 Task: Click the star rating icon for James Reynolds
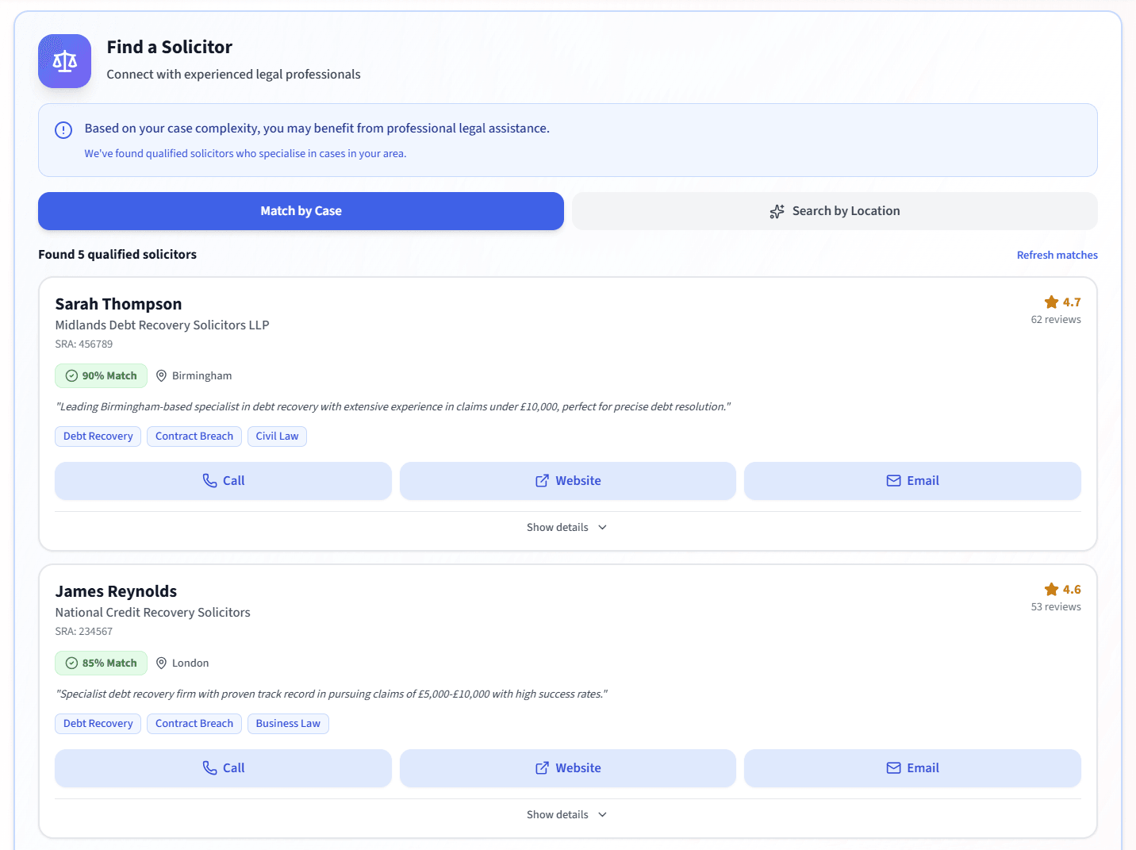tap(1051, 590)
